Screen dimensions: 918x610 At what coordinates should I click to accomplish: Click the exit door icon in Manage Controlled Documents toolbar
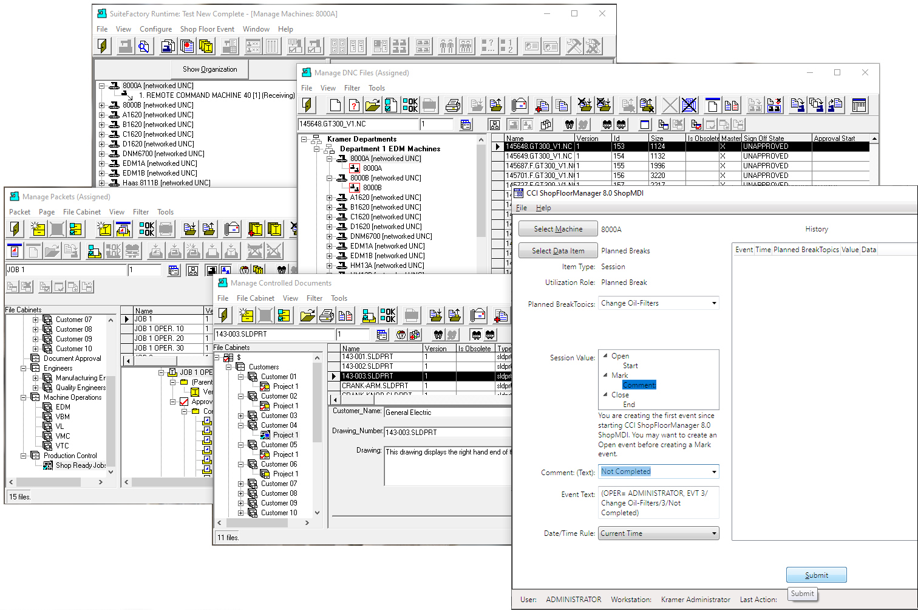click(x=224, y=315)
